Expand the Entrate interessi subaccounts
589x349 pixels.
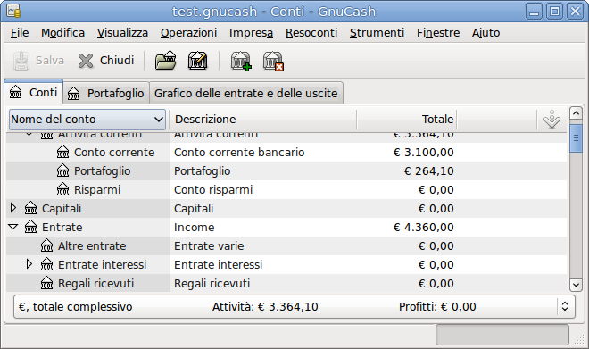29,264
